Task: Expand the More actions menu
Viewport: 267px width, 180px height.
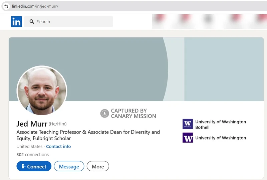Action: [98, 166]
